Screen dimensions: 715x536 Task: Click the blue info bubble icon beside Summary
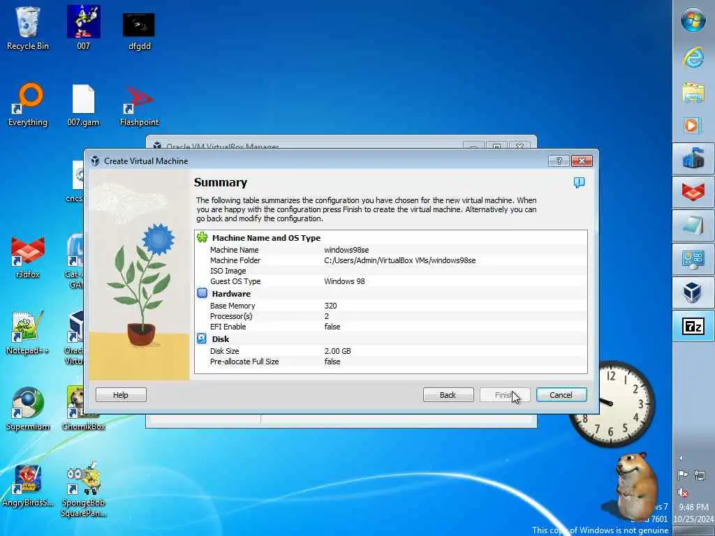pyautogui.click(x=579, y=183)
